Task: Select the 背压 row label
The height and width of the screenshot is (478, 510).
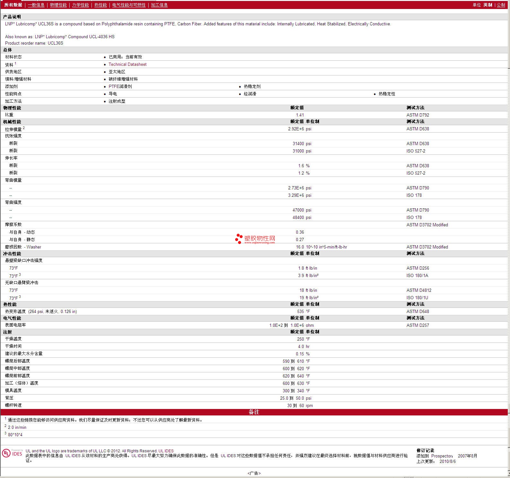Action: click(9, 398)
